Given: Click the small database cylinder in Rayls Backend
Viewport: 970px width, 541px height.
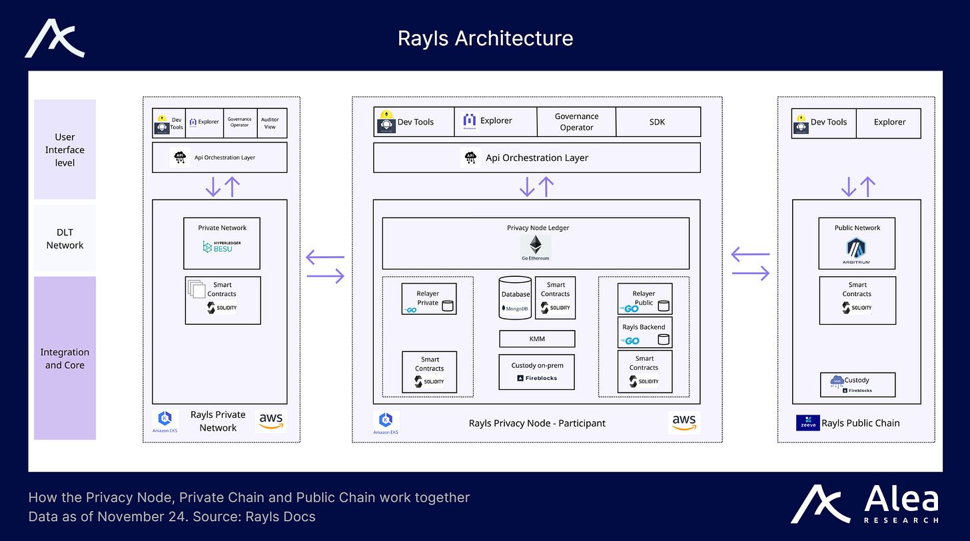Looking at the screenshot, I should (663, 339).
